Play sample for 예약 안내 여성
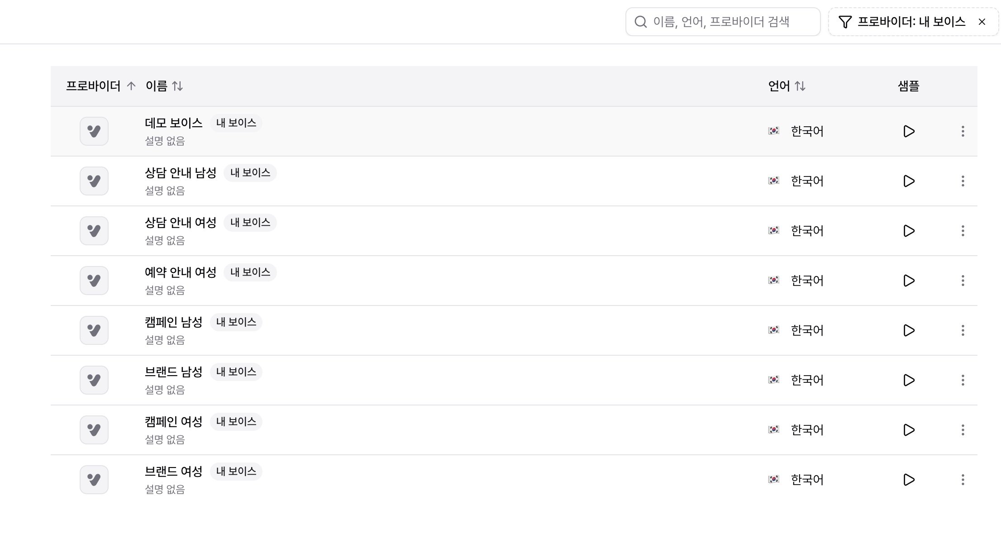 coord(909,281)
